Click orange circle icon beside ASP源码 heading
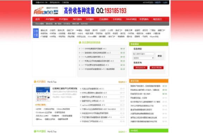The image size is (203, 133). pos(35,82)
